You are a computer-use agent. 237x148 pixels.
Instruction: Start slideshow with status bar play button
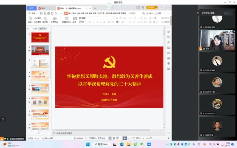124,138
